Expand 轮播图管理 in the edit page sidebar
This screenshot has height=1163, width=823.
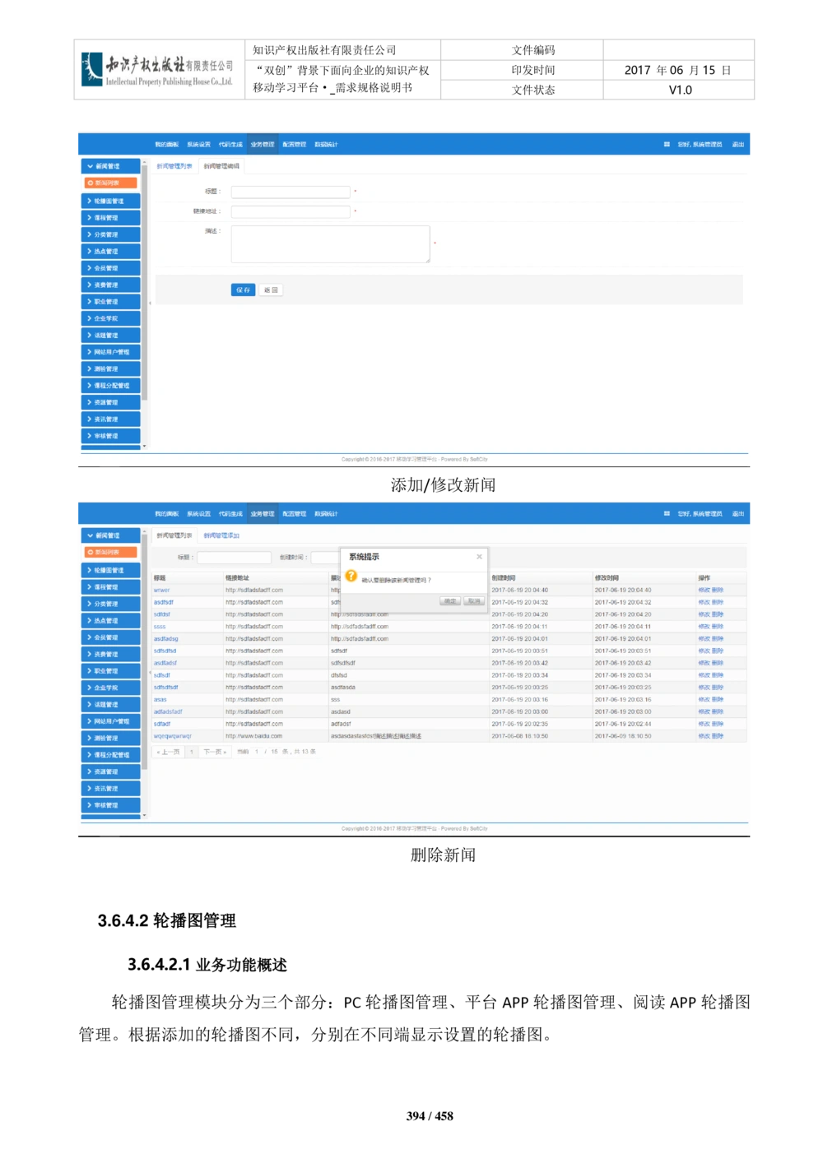pyautogui.click(x=110, y=201)
